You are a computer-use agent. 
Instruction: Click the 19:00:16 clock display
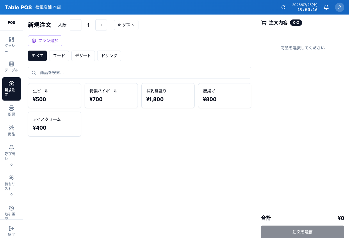pyautogui.click(x=307, y=10)
